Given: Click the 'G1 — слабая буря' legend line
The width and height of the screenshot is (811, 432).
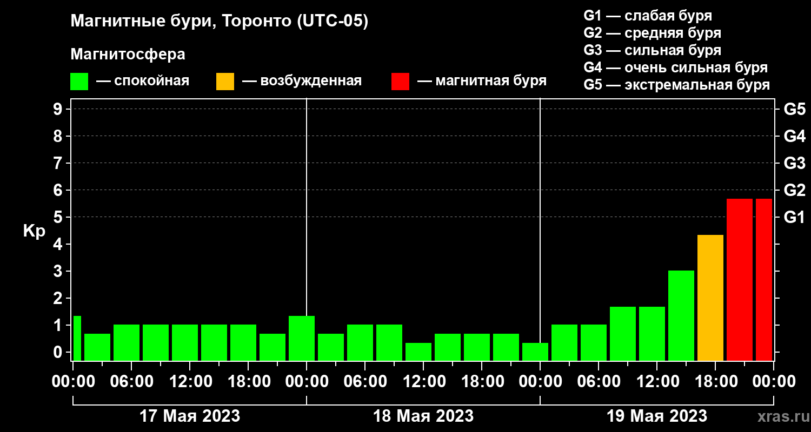Looking at the screenshot, I should [x=648, y=15].
